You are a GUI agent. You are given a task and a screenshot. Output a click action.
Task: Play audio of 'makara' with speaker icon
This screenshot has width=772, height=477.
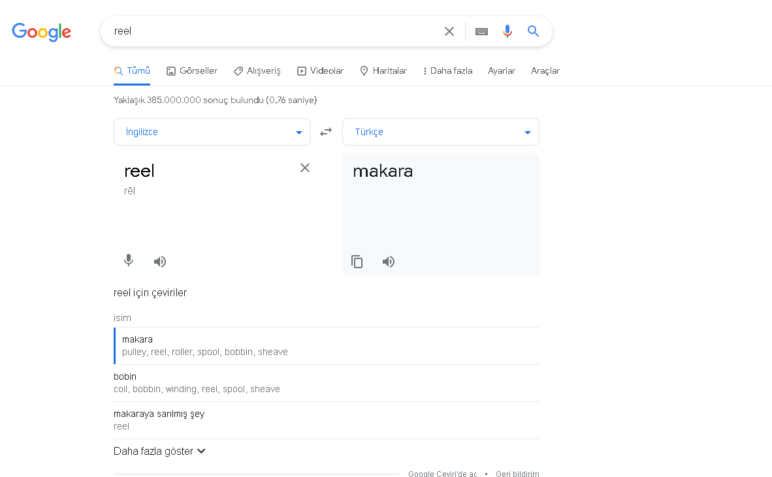388,261
